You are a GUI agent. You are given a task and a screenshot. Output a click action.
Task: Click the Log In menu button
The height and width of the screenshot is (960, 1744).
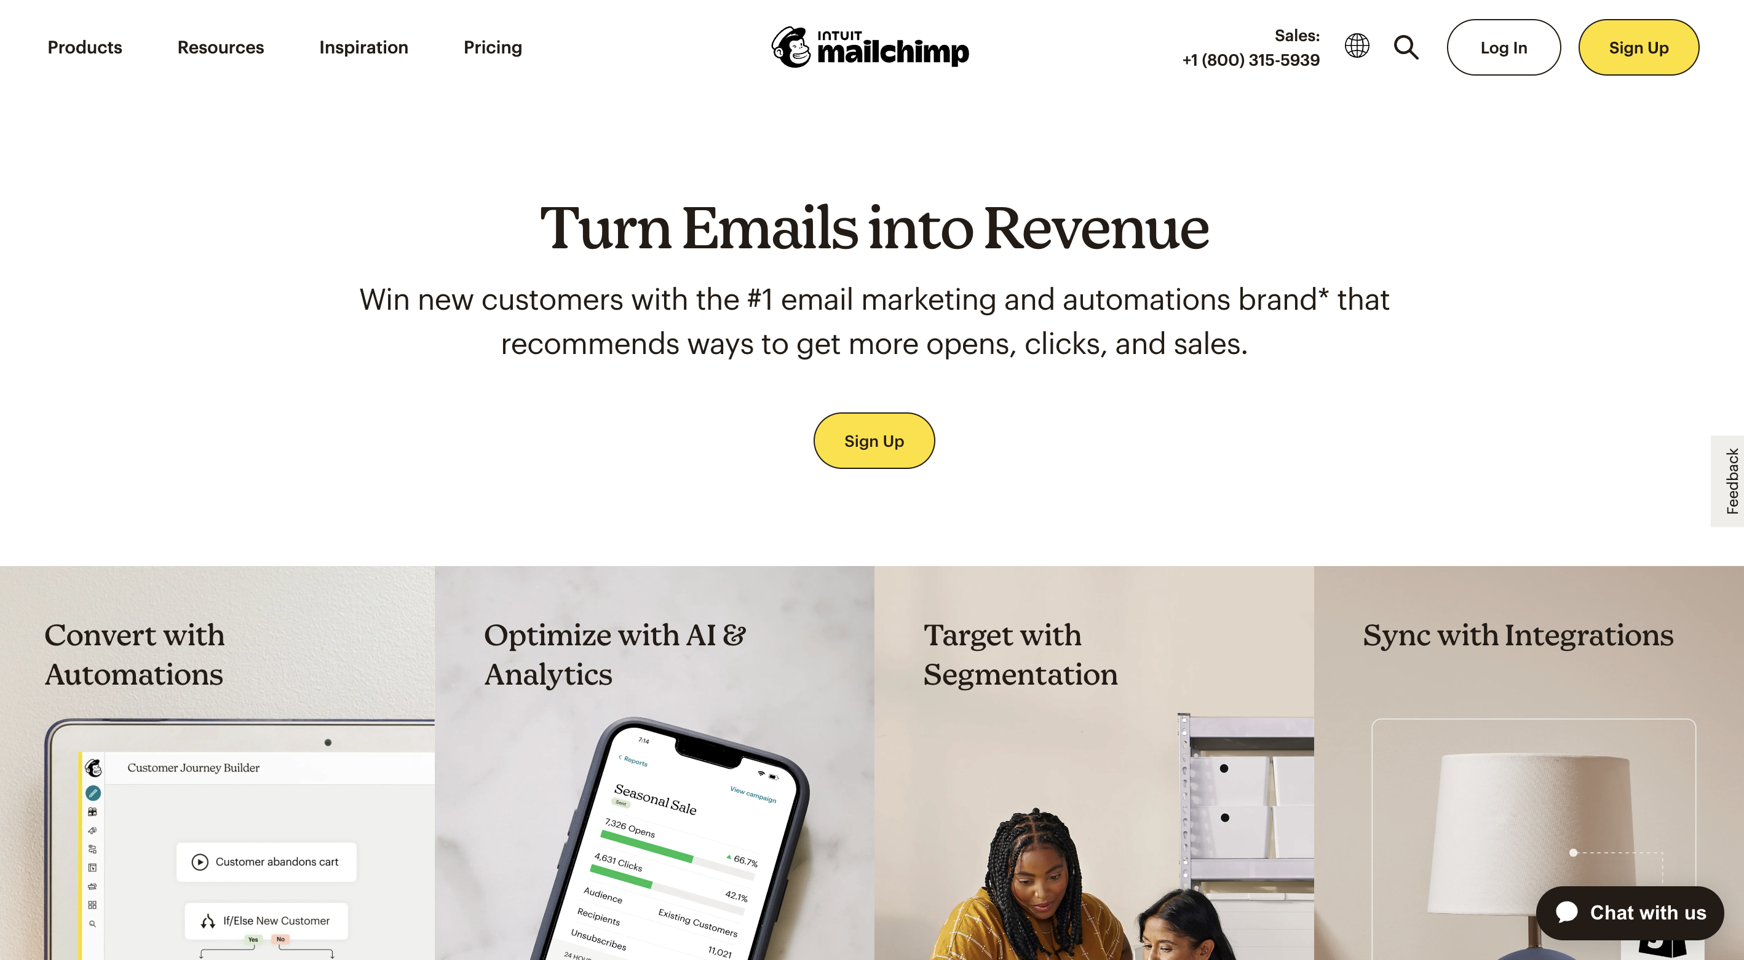pos(1503,47)
